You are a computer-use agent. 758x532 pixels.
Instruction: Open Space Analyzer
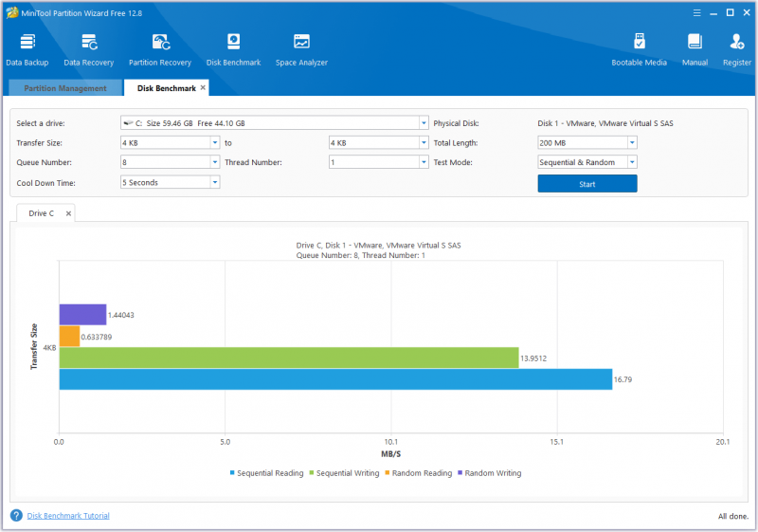click(x=301, y=50)
